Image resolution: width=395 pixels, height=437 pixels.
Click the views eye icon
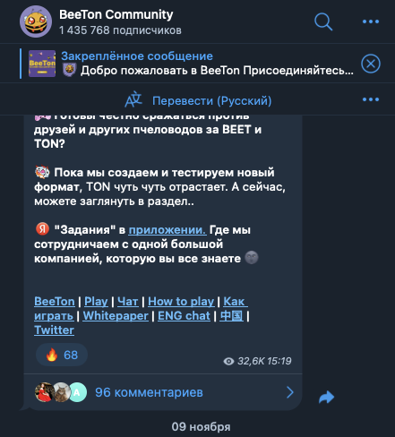pos(228,362)
